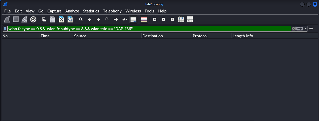Start capturing packets with shark fin icon
The image size is (319, 121).
tap(7, 19)
